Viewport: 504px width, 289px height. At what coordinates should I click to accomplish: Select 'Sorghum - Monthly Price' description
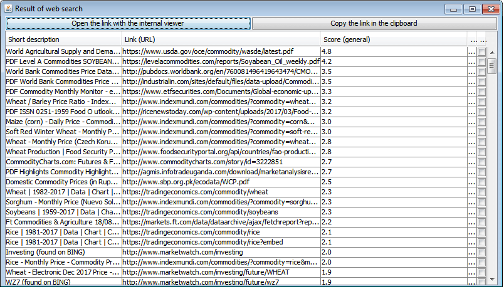point(63,202)
